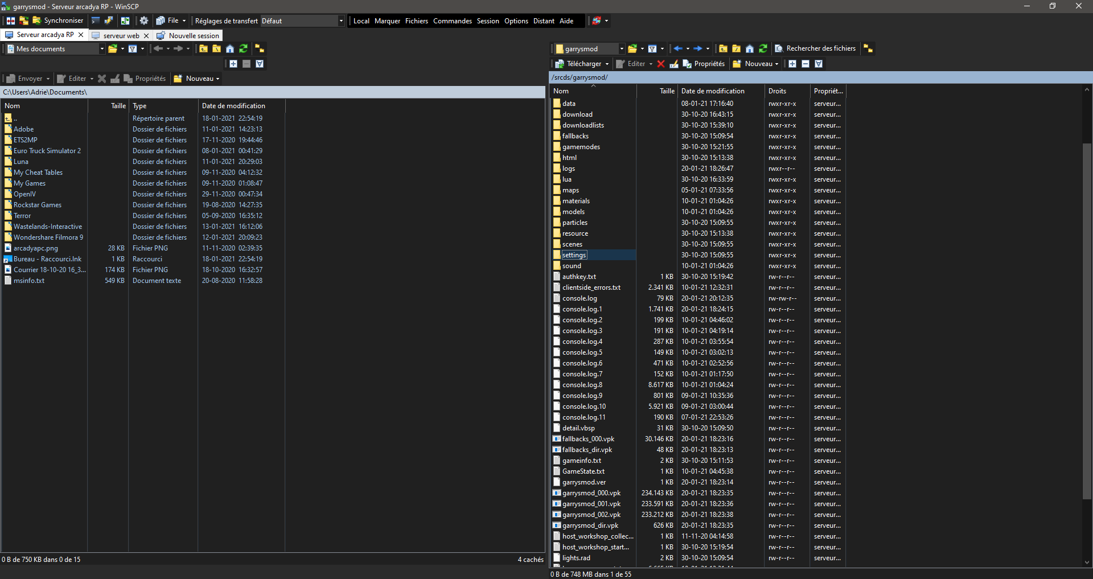Image resolution: width=1093 pixels, height=579 pixels.
Task: Open the Aide menu
Action: pos(566,21)
